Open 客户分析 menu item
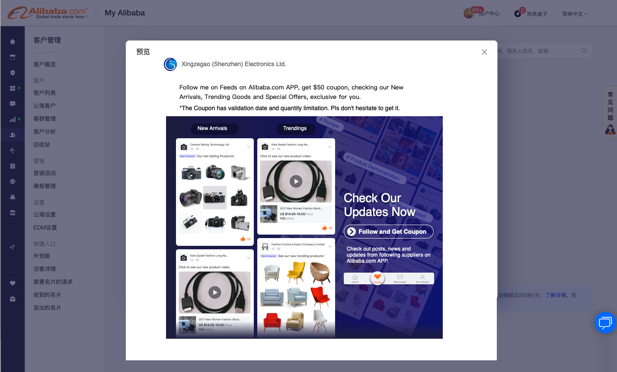This screenshot has width=617, height=372. click(45, 132)
